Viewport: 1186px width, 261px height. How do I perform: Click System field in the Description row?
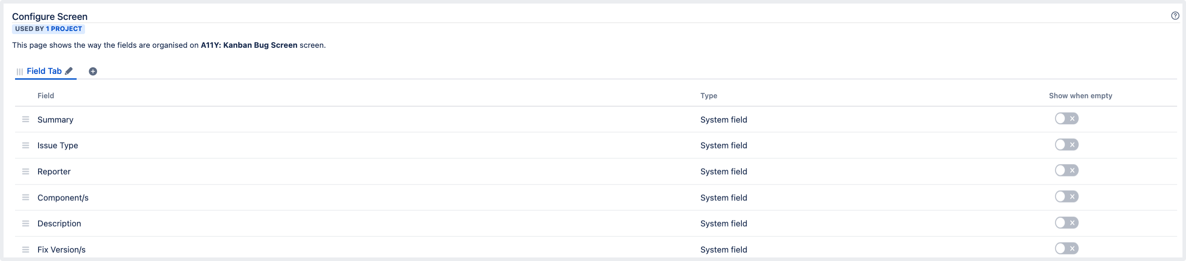tap(723, 223)
